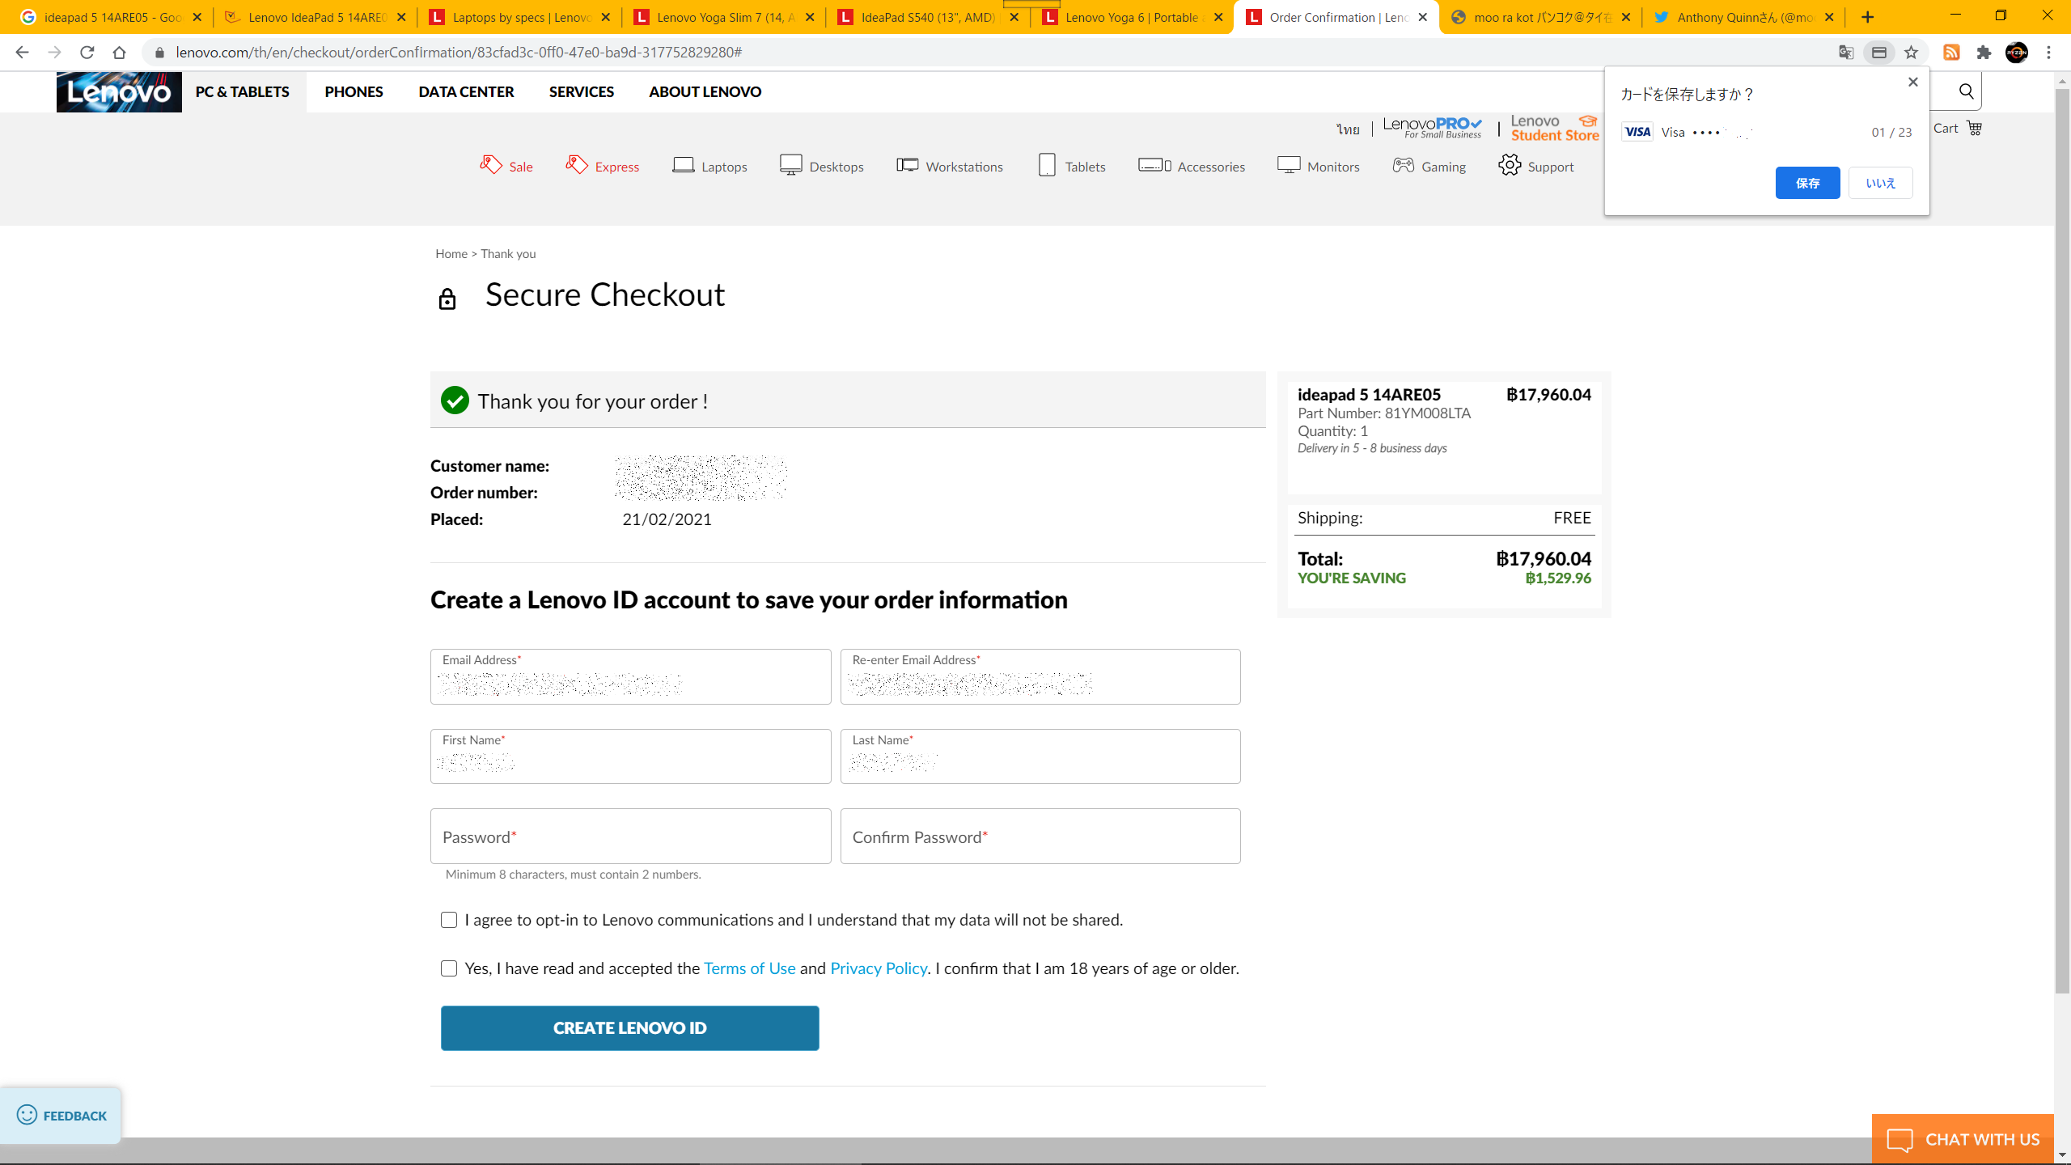Screen dimensions: 2071x1165
Task: Open the Accessories category
Action: click(1192, 166)
